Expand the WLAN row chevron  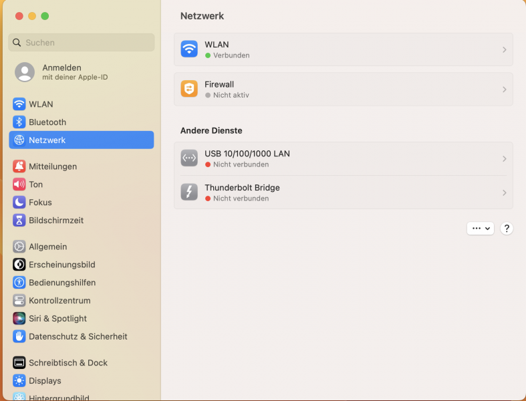coord(504,50)
